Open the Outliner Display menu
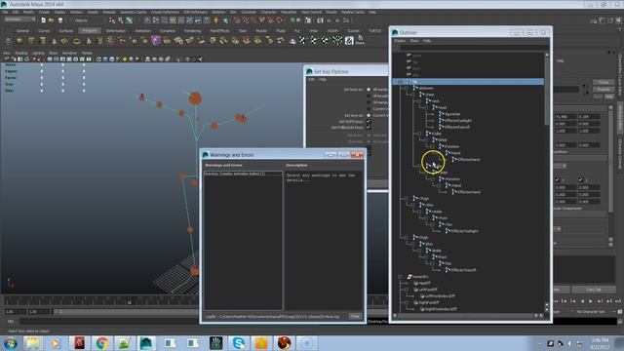The height and width of the screenshot is (351, 624). point(400,41)
